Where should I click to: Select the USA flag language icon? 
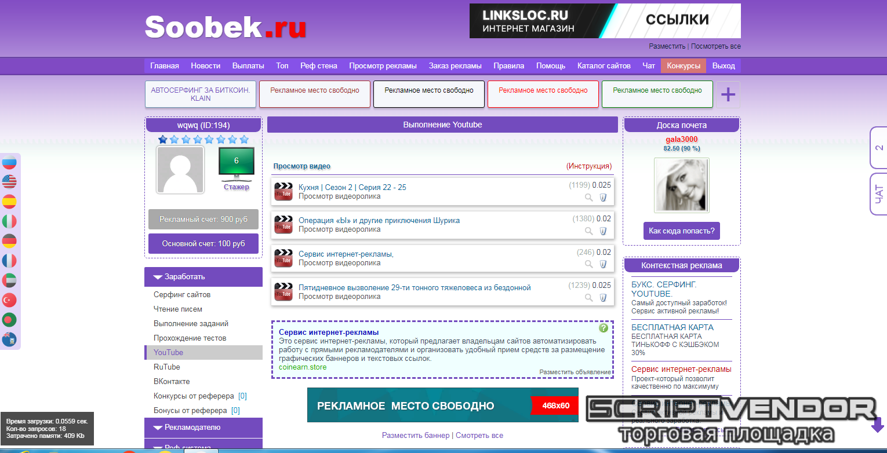[9, 182]
